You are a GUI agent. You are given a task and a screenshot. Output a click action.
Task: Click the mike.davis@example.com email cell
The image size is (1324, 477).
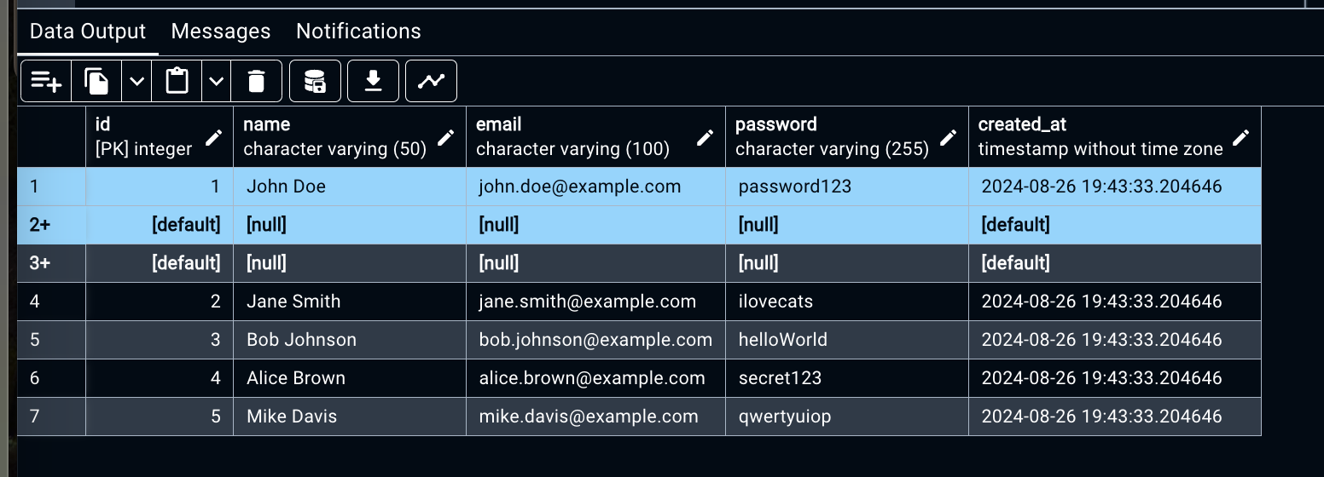click(x=589, y=417)
